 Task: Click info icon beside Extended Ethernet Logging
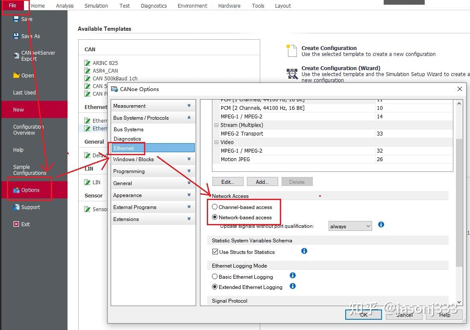(x=293, y=286)
